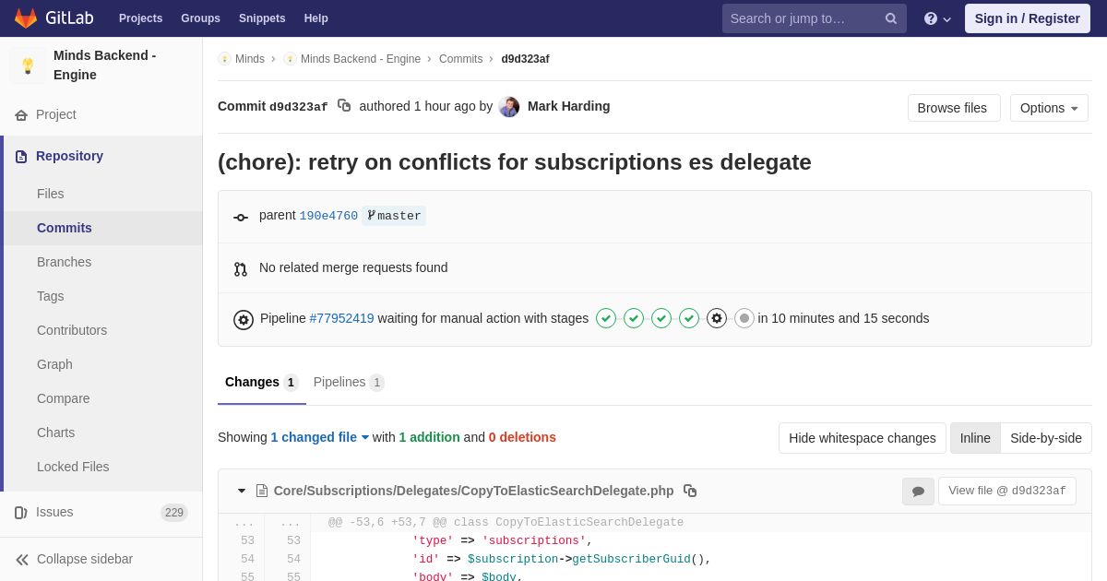Copy the commit SHA to clipboard
Screen dimensions: 1107x581
coord(344,106)
